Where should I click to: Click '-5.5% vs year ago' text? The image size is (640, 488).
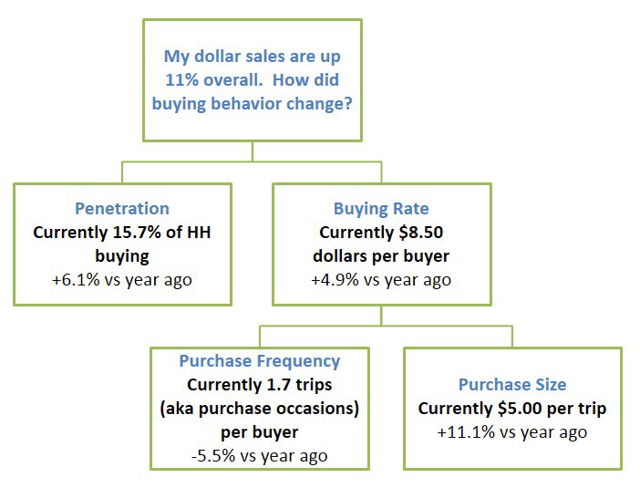(260, 456)
